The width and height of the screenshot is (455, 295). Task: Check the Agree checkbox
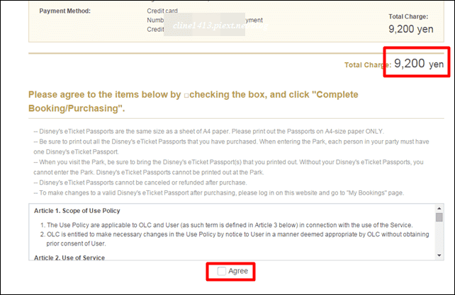tap(221, 271)
